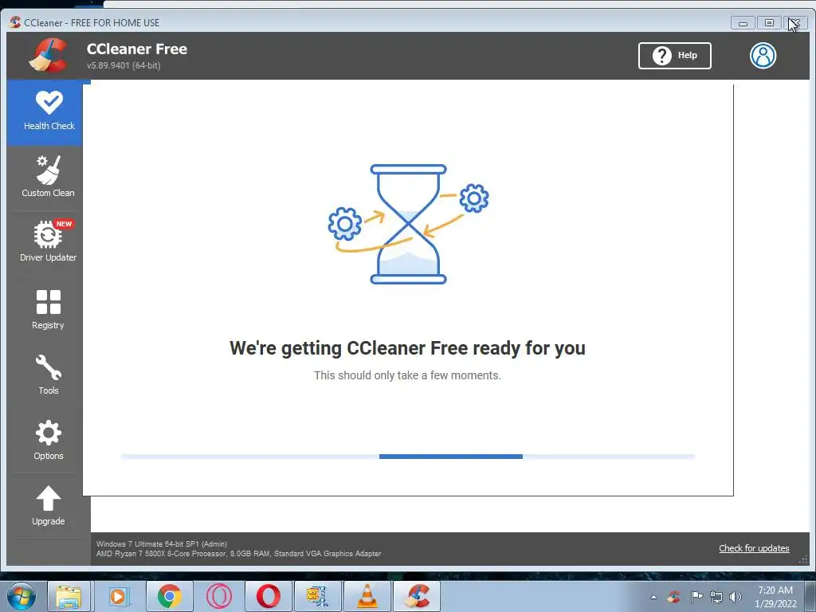The height and width of the screenshot is (612, 816).
Task: Open Opera GX outlined icon in taskbar
Action: click(218, 596)
